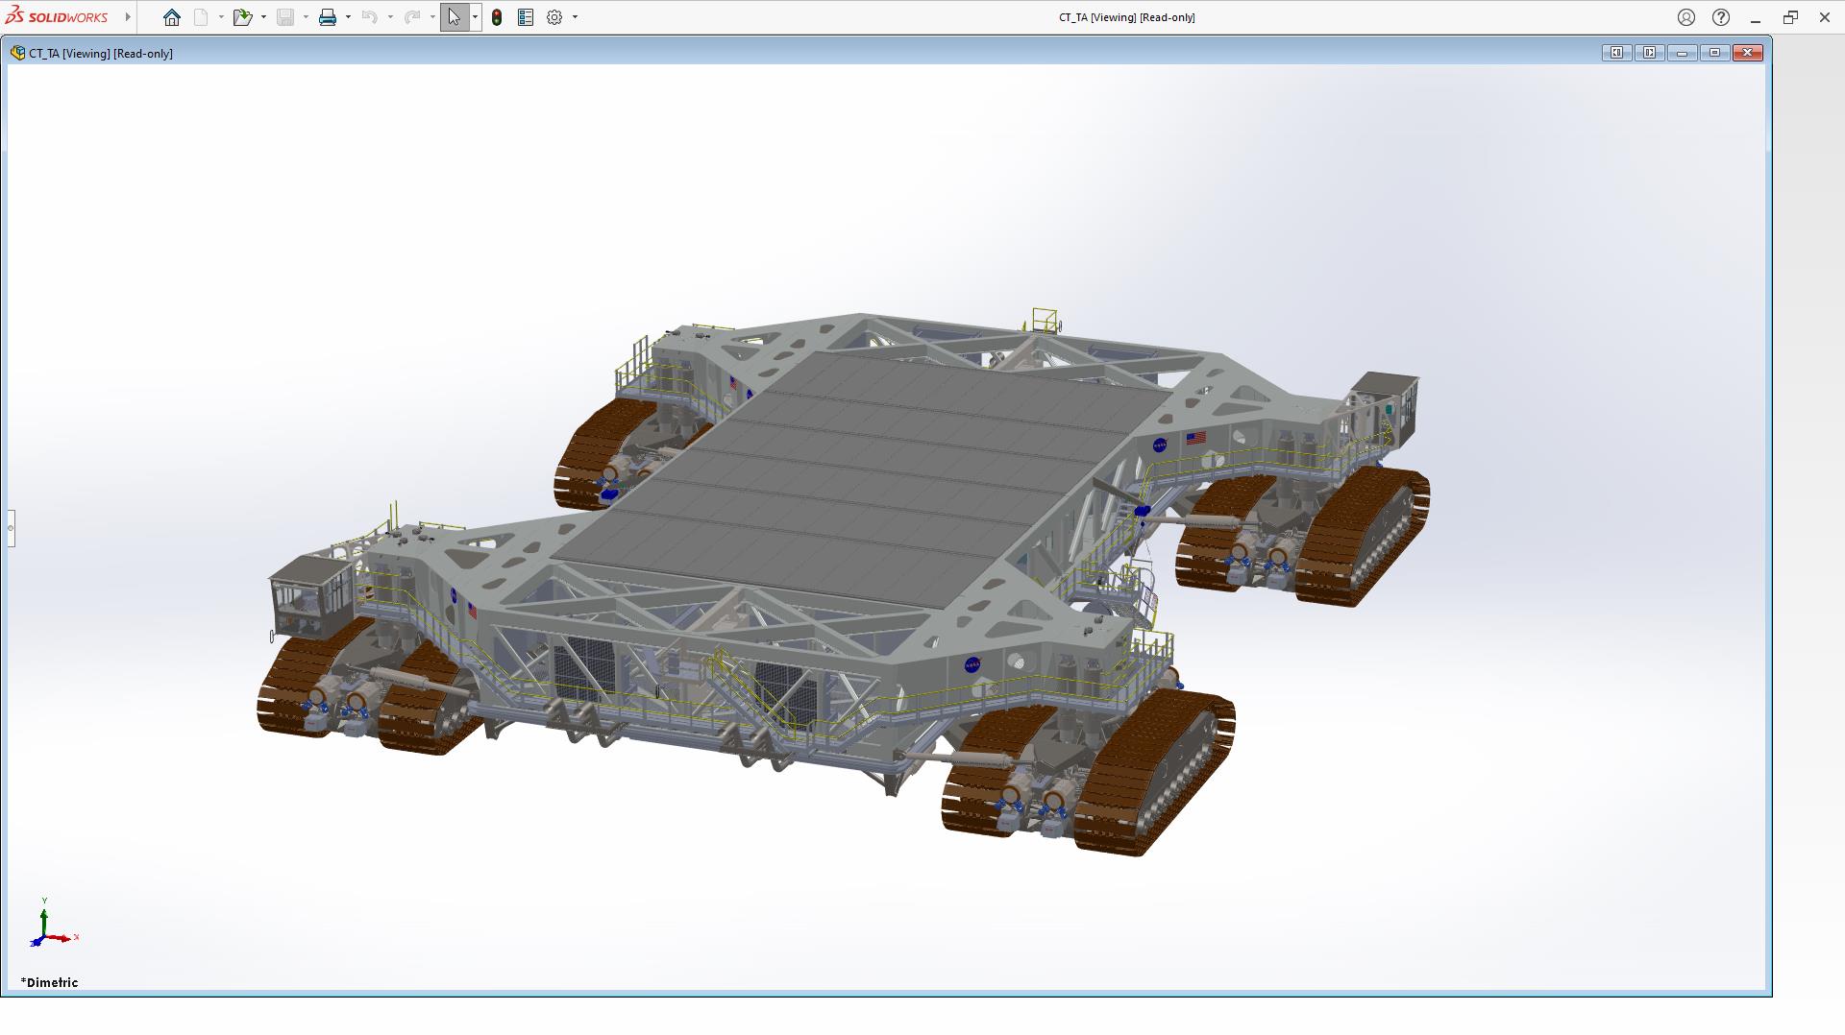Click the Rebuild traffic light icon
The width and height of the screenshot is (1845, 1035).
[497, 17]
